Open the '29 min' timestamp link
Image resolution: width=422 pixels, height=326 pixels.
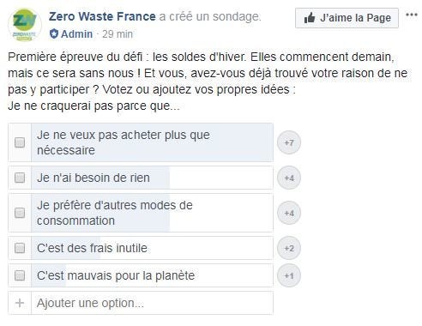118,34
